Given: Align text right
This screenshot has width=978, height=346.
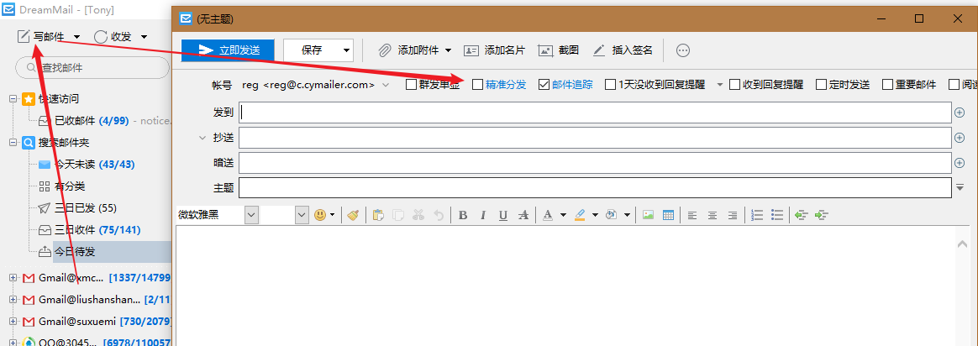Looking at the screenshot, I should [x=733, y=215].
